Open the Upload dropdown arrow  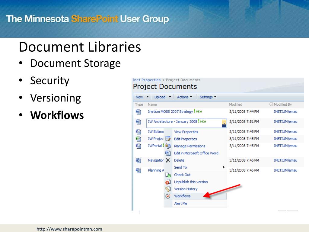tap(170, 97)
